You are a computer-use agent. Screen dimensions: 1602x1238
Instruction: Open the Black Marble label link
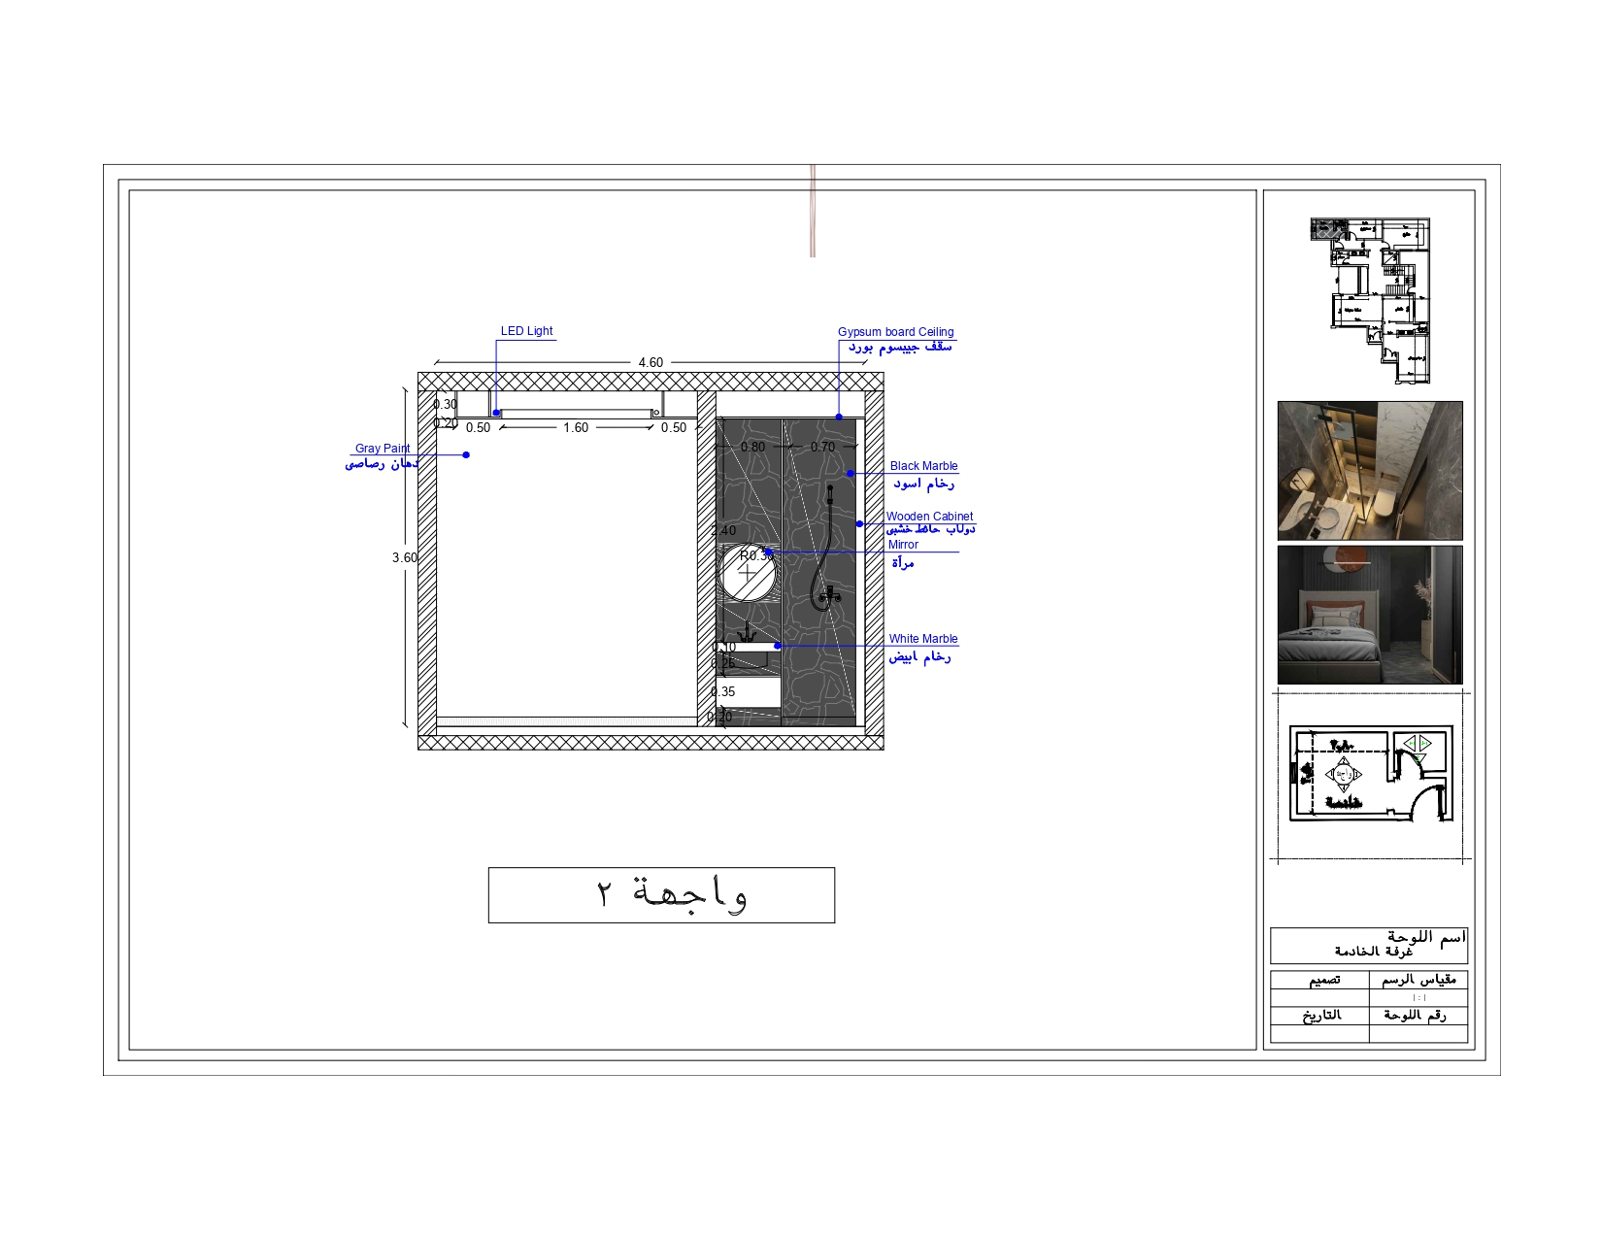923,466
